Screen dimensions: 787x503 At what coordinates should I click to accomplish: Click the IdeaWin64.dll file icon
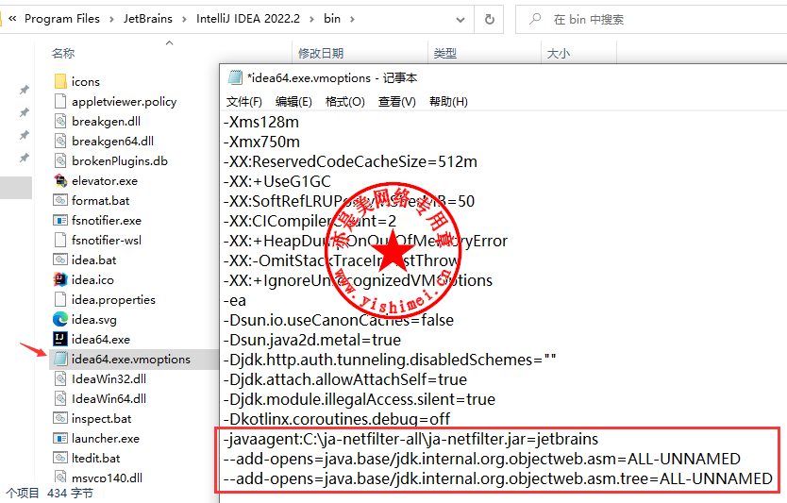[60, 398]
